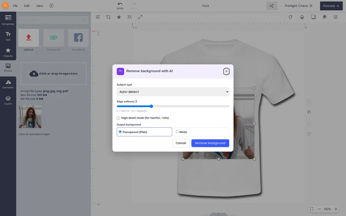Open the Text sidebar panel
This screenshot has height=216, width=346.
tap(8, 36)
